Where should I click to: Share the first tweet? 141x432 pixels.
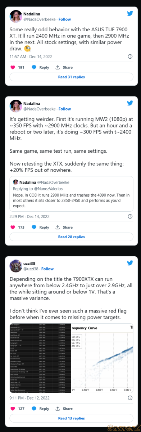[64, 67]
